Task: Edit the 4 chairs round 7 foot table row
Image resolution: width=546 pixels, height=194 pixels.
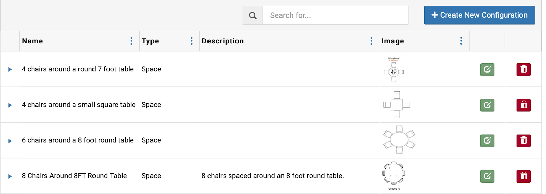Action: coord(487,70)
